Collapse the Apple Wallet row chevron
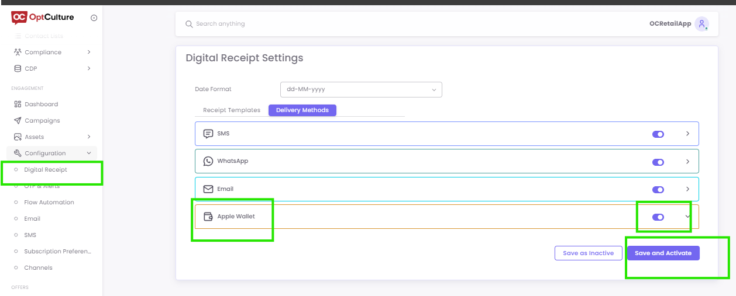The image size is (736, 296). pyautogui.click(x=688, y=217)
